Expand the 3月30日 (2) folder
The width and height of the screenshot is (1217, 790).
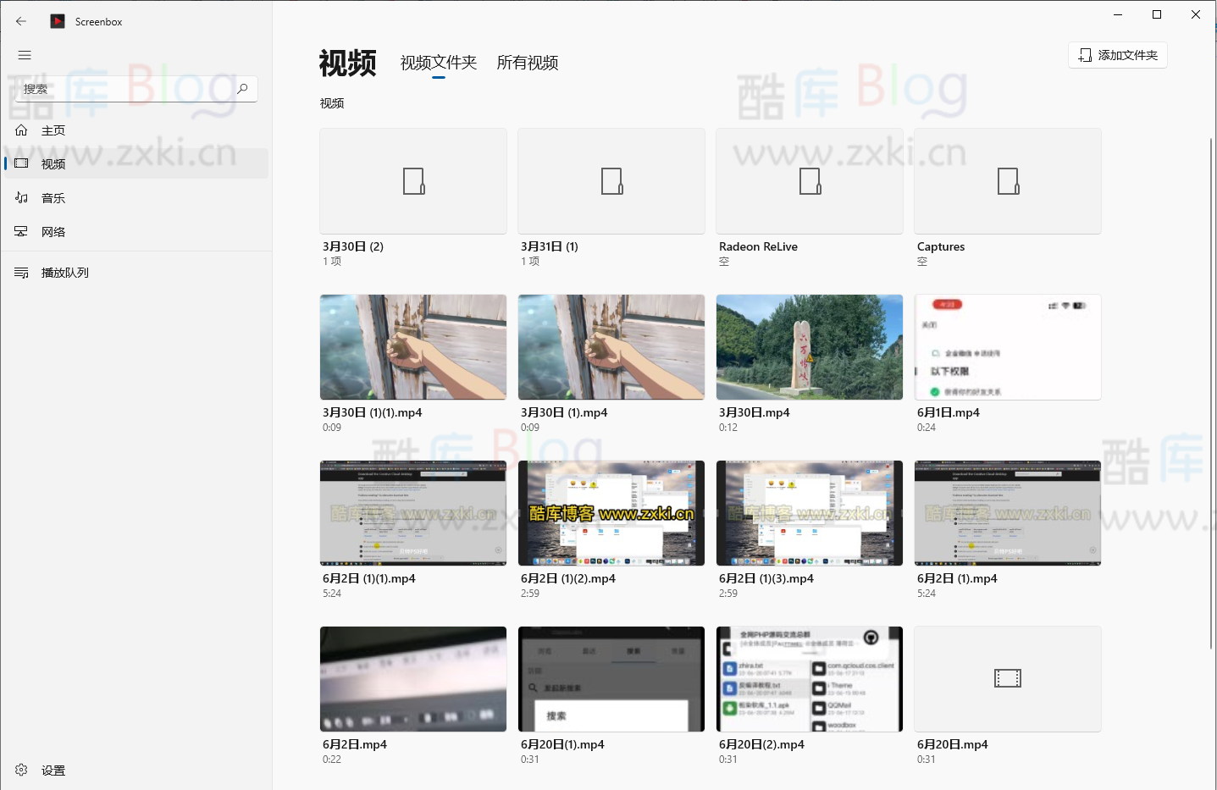(412, 180)
